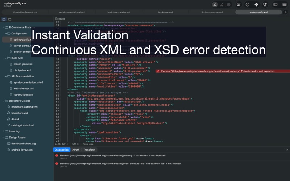Collapse the Design Assets project

point(4,138)
